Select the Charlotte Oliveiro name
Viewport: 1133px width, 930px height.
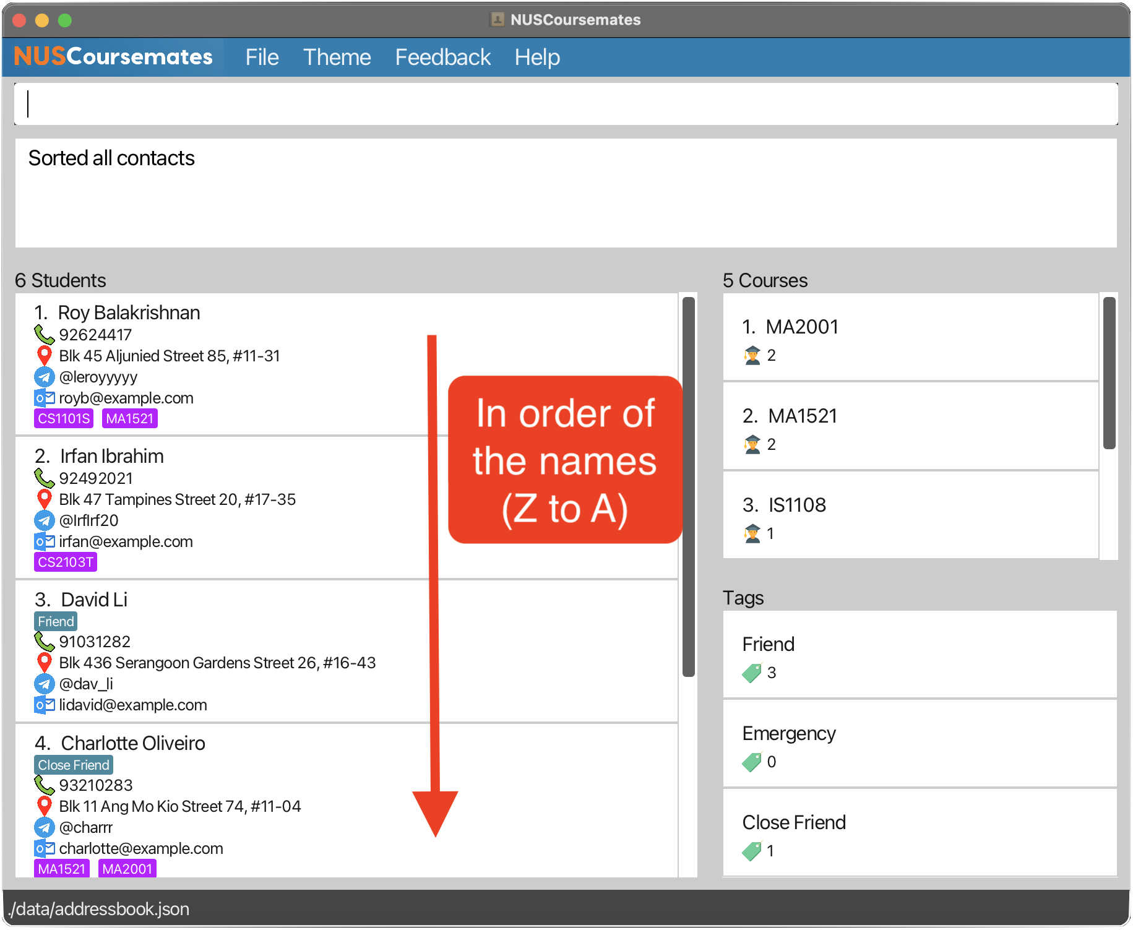(x=133, y=743)
